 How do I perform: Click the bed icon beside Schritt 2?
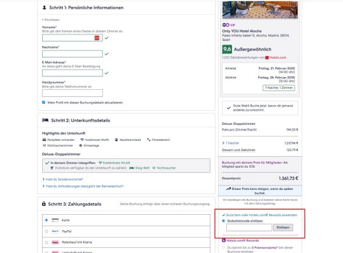(45, 120)
